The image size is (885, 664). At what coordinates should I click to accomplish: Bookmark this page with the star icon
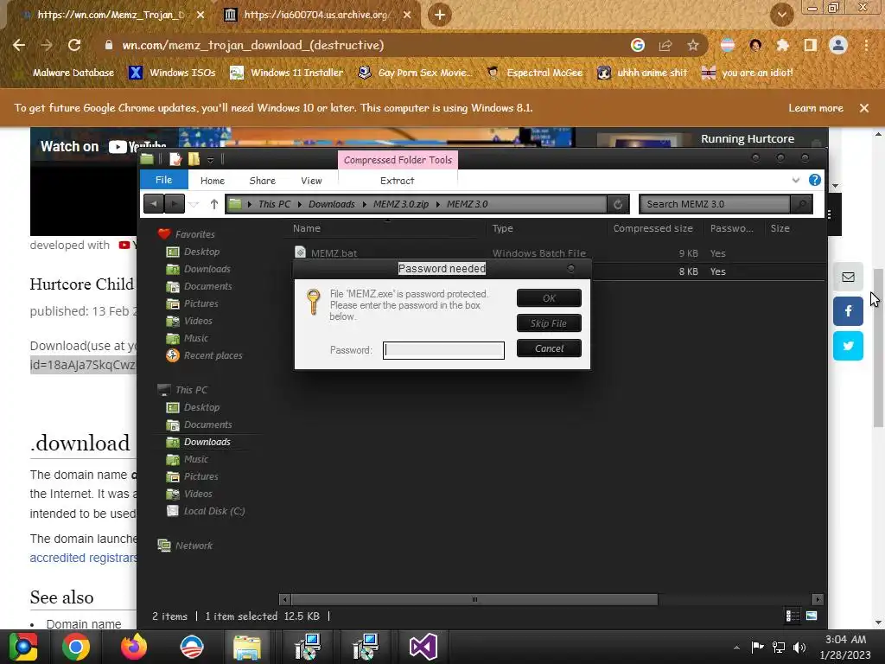click(693, 45)
